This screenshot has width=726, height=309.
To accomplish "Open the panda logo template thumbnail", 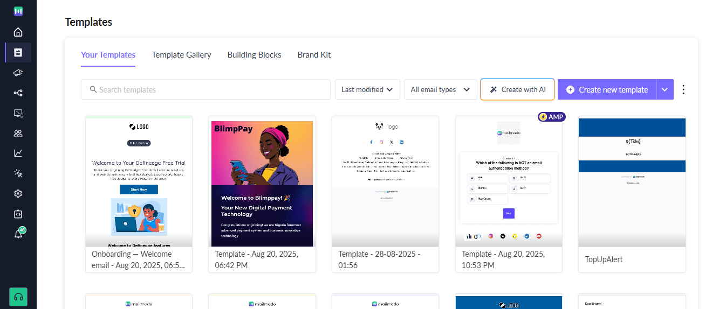I will pyautogui.click(x=385, y=181).
